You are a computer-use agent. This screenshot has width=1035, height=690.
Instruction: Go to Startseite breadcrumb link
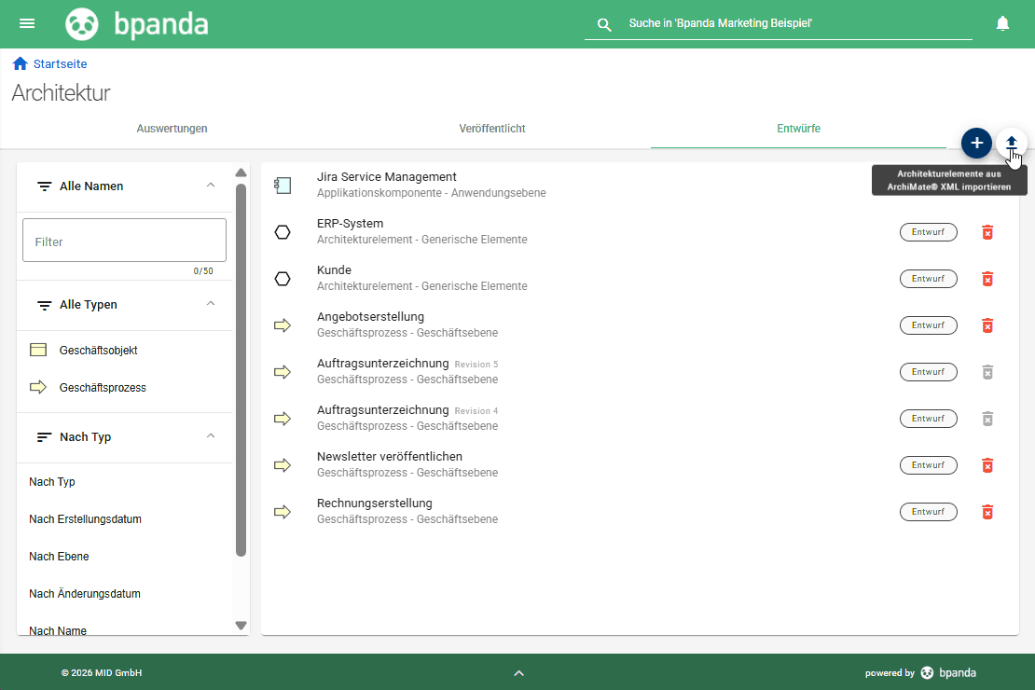point(60,64)
